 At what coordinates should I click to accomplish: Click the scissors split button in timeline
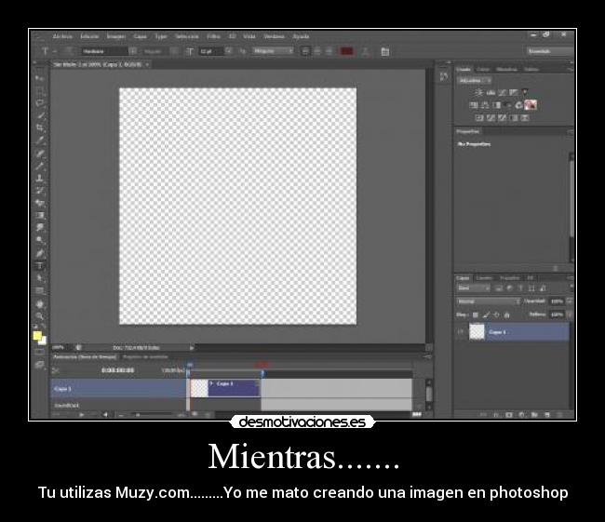pos(56,370)
